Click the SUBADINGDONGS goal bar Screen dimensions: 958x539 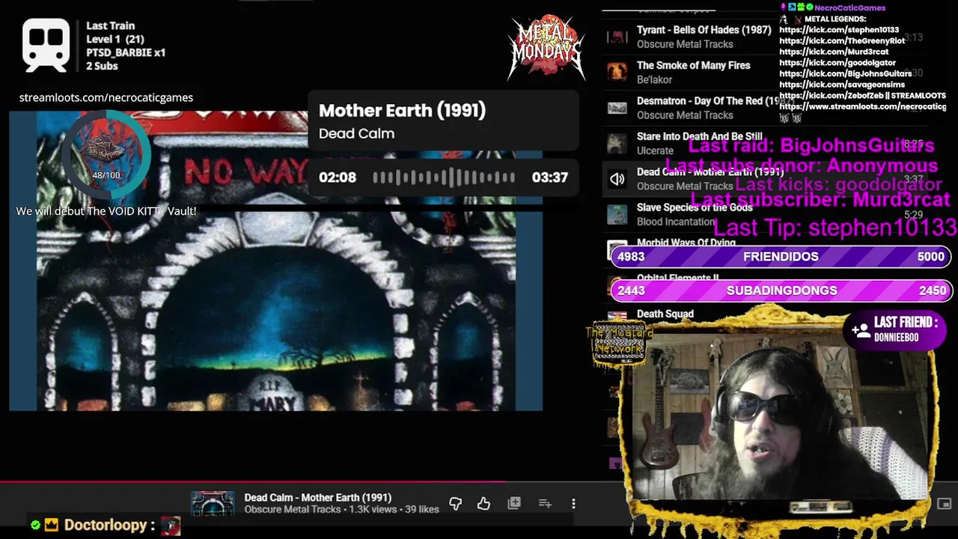(x=781, y=290)
